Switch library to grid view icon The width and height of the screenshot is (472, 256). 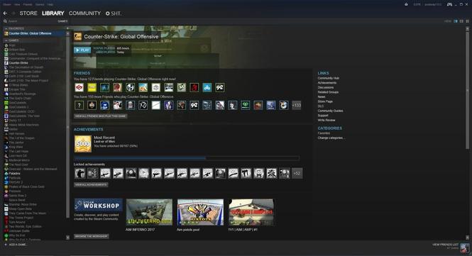[467, 21]
